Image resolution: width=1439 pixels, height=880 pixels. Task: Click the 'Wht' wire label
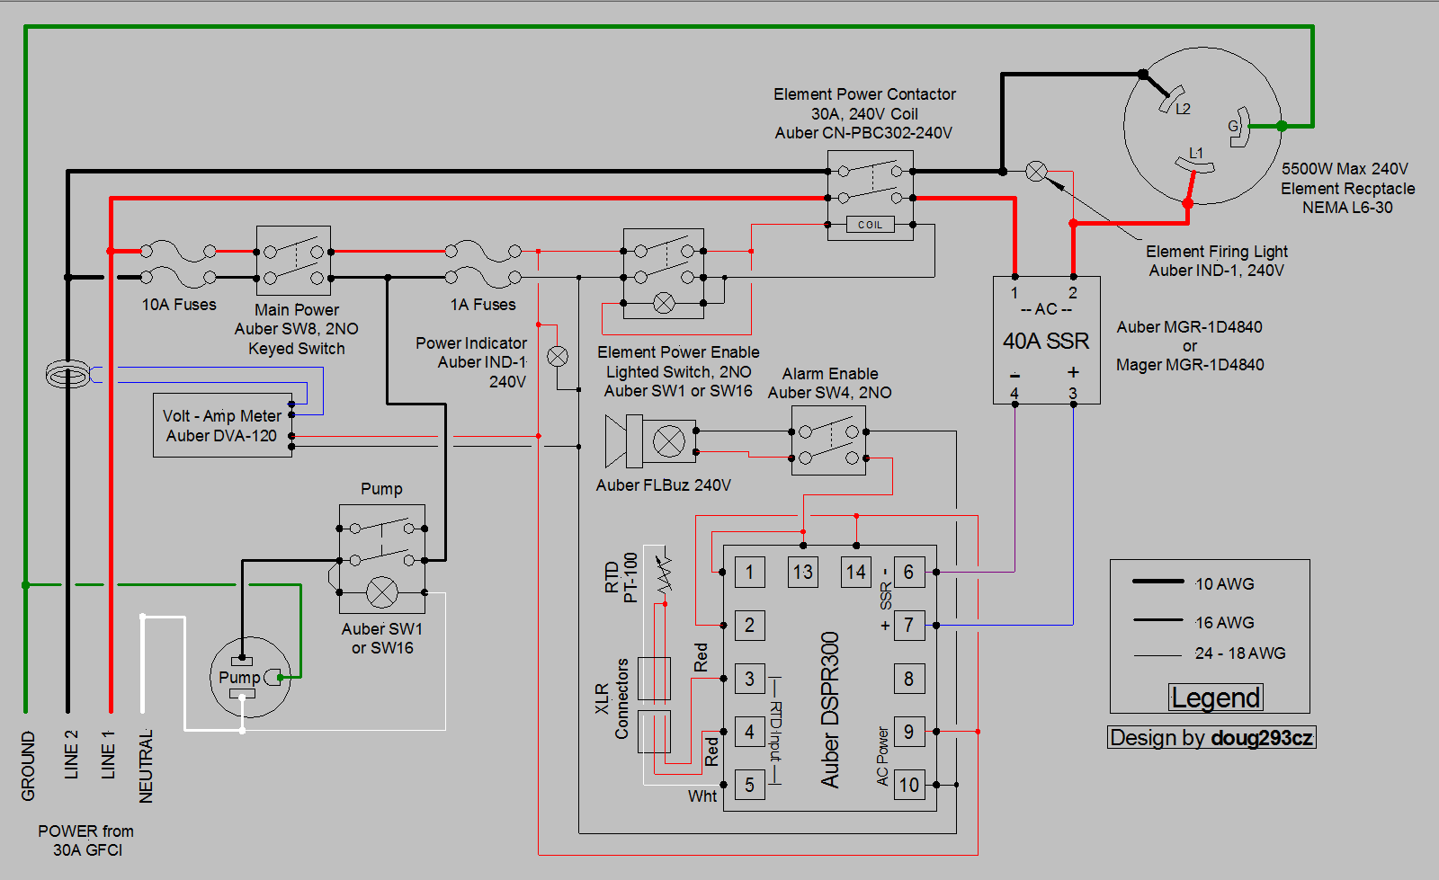(x=702, y=796)
